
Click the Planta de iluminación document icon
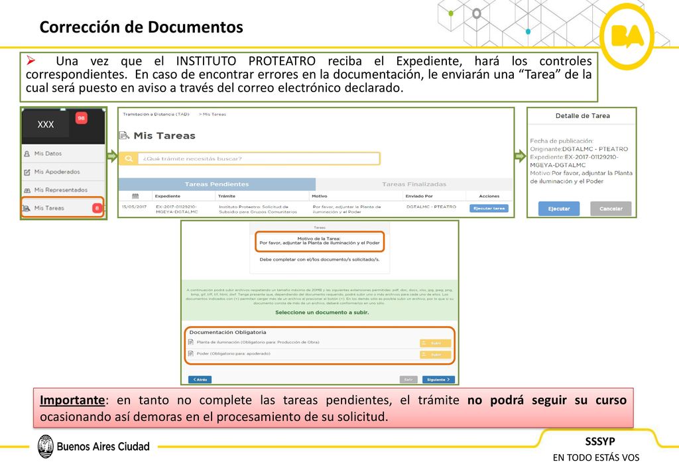191,342
